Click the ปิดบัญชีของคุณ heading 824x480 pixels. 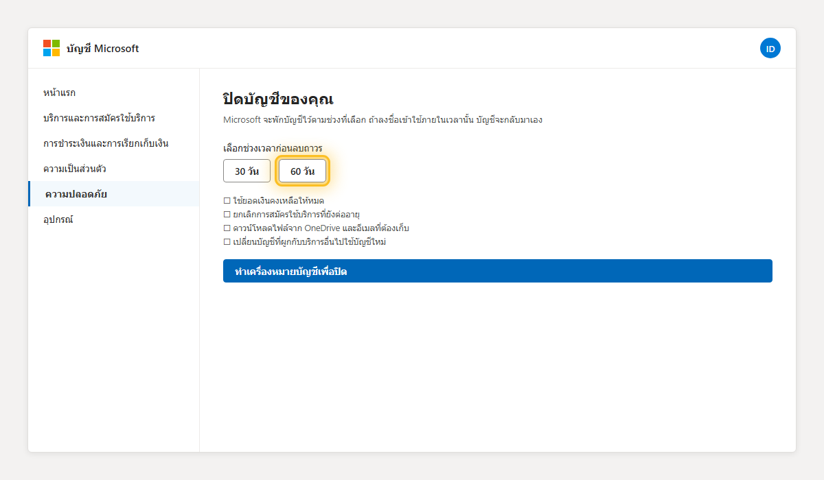pos(278,99)
